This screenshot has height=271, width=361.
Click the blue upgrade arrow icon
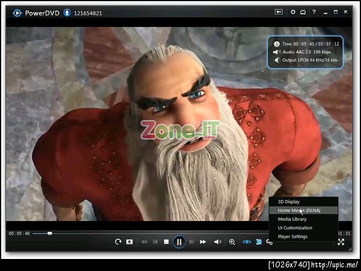click(67, 13)
